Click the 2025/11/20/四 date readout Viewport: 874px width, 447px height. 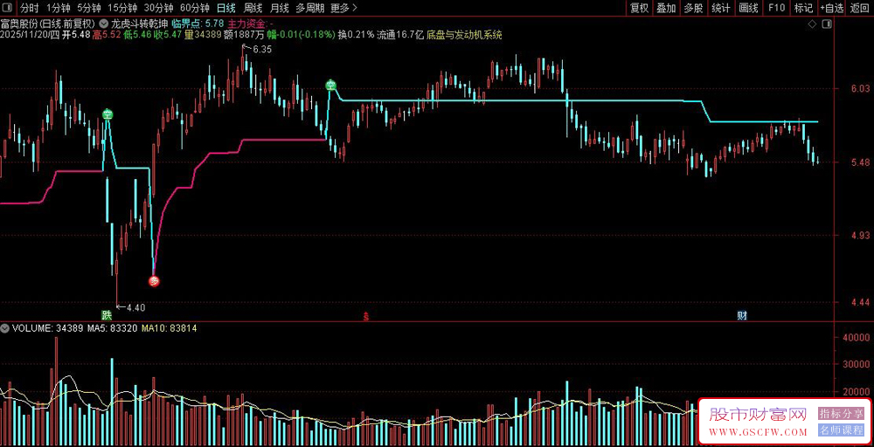tap(30, 35)
